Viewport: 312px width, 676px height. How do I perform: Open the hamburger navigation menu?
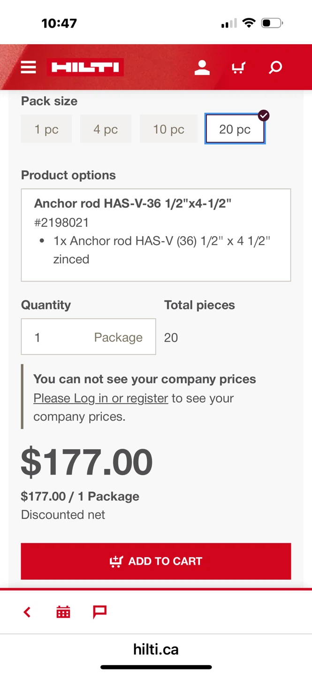28,68
